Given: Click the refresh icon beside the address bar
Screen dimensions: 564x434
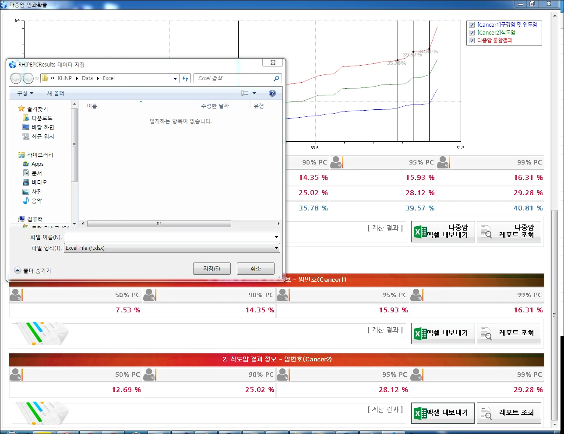Looking at the screenshot, I should pyautogui.click(x=186, y=78).
